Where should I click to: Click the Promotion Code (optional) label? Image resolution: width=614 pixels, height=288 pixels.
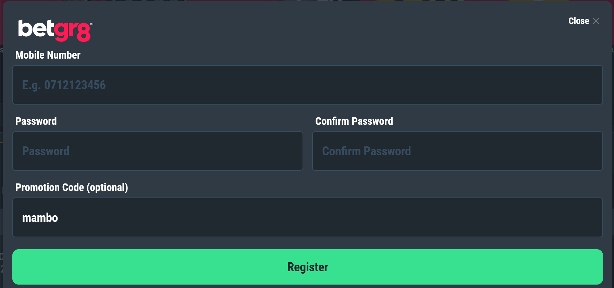[72, 188]
